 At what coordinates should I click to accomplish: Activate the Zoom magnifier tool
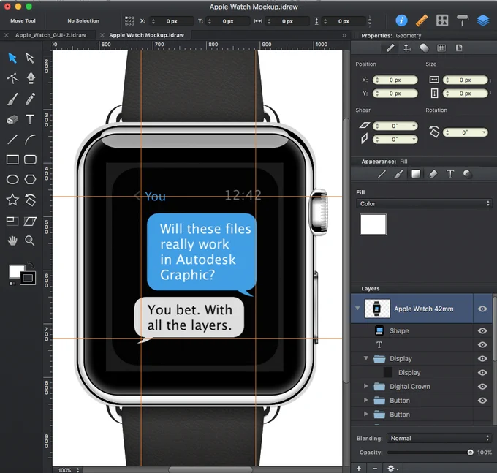click(30, 241)
